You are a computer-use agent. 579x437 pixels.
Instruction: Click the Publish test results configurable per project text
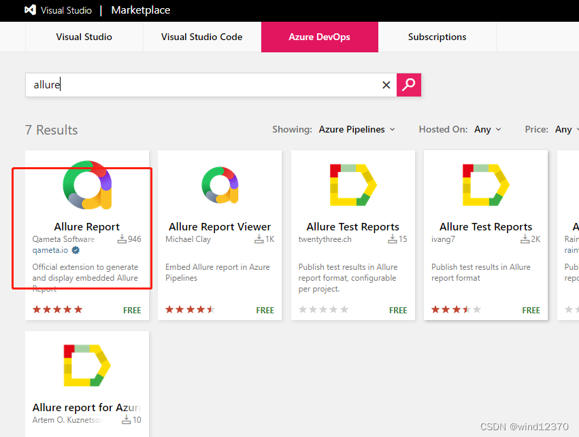[348, 278]
